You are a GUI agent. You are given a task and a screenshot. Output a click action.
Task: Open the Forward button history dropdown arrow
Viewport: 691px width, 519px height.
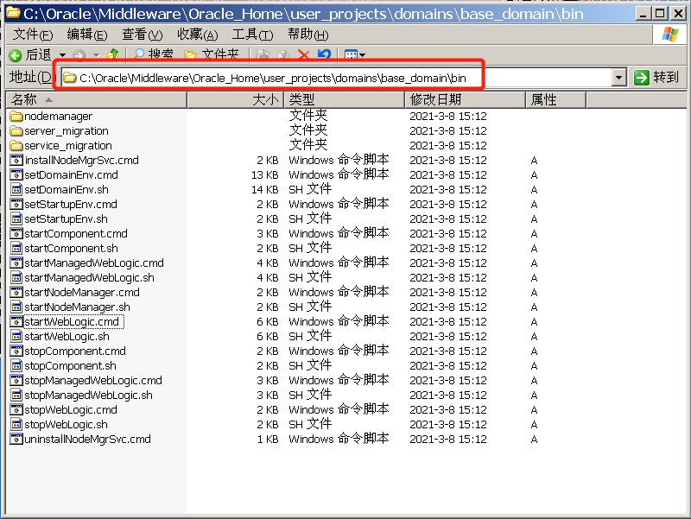point(96,55)
